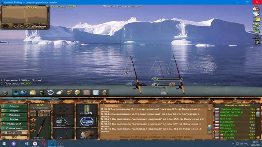262x147 pixels.
Task: Open the price tag with question mark icon
Action: 59,92
